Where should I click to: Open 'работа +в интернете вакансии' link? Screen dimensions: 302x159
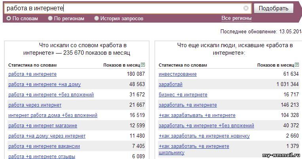click(x=44, y=146)
